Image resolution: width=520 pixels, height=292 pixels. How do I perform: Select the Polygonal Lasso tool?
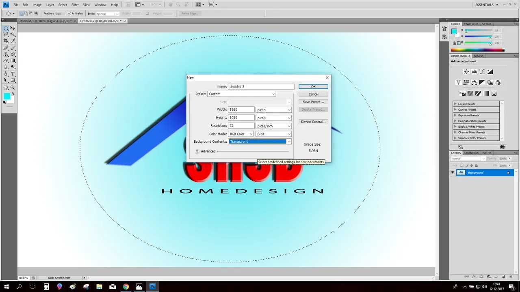pyautogui.click(x=6, y=34)
